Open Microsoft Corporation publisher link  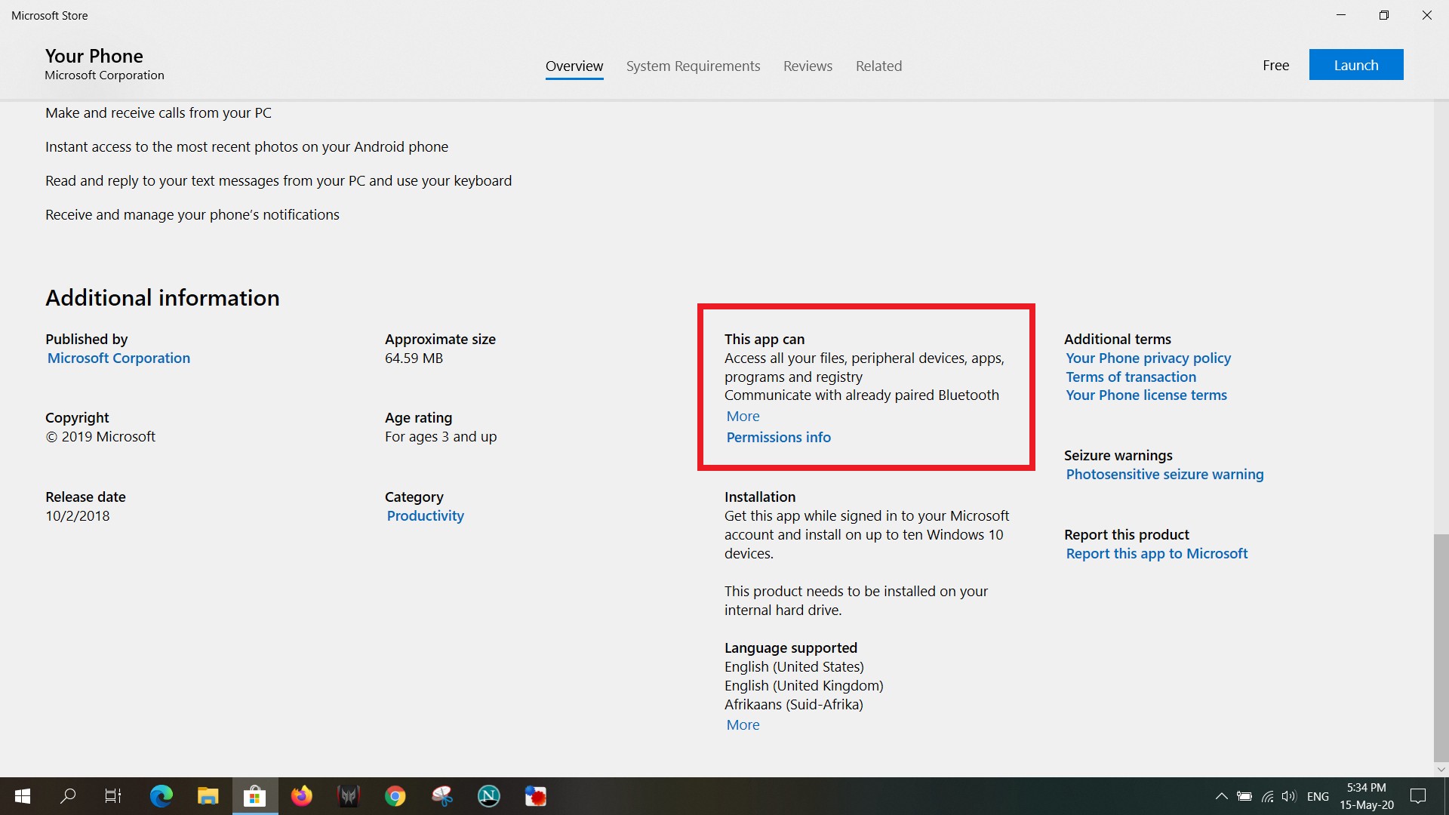tap(118, 358)
